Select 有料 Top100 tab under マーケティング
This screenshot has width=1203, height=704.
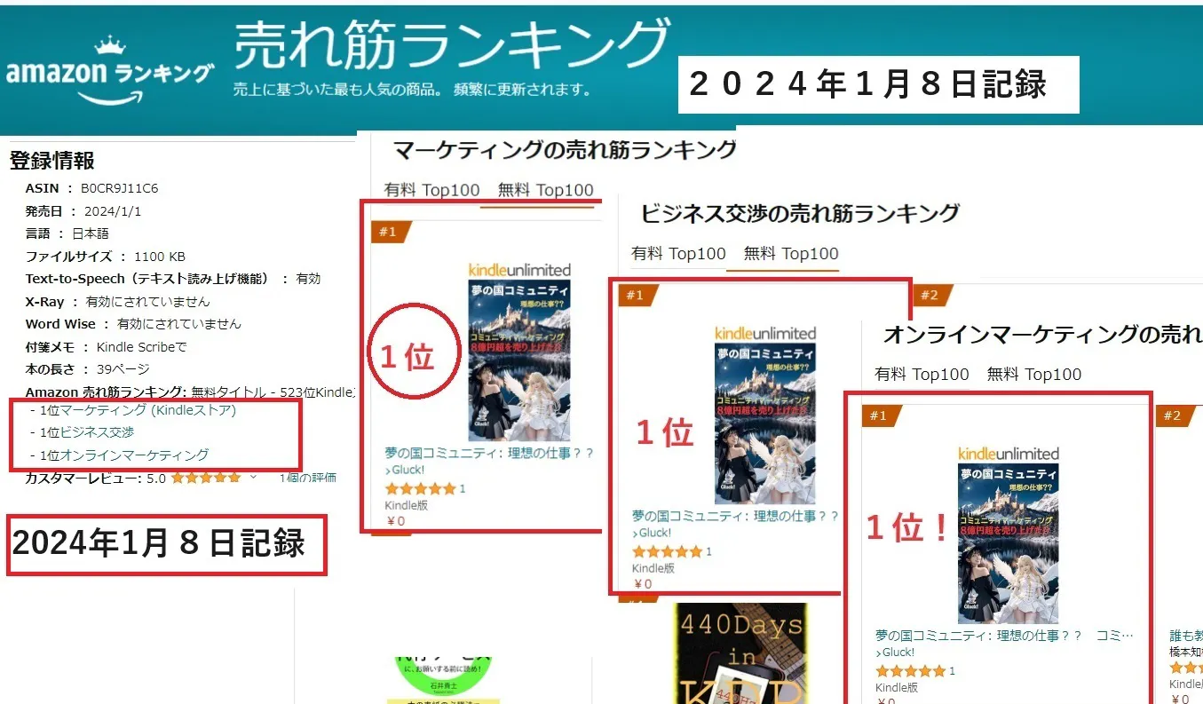point(431,190)
